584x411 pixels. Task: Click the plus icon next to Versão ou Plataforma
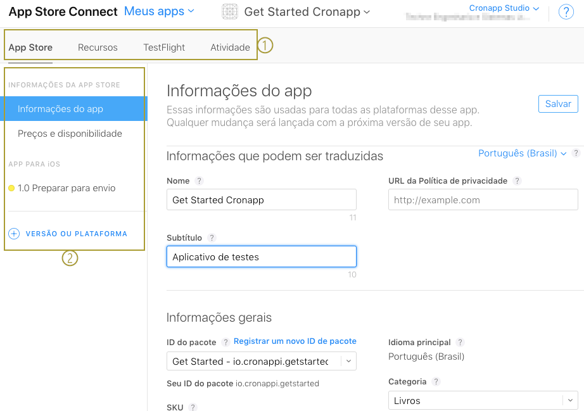14,234
